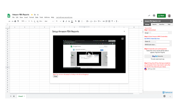Click the Google Sheets home logo
This screenshot has height=111, width=178.
9,16
